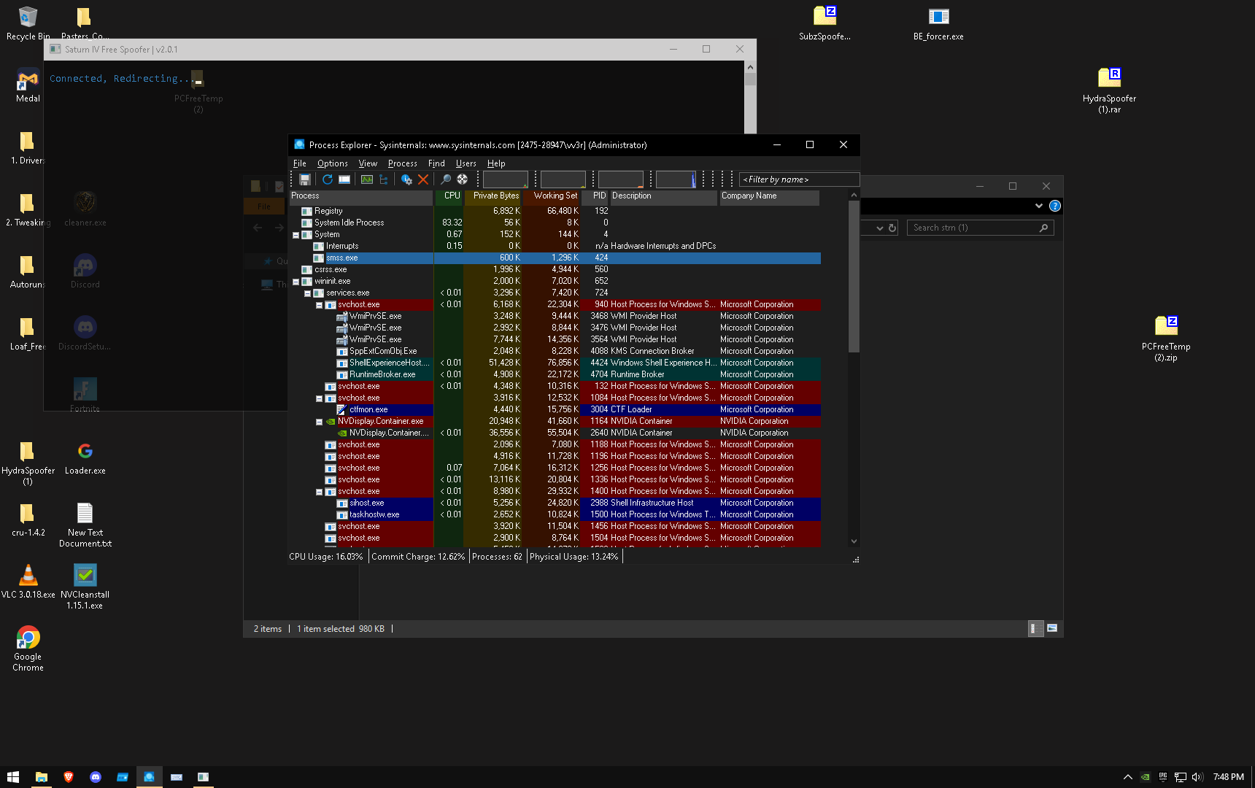Viewport: 1255px width, 788px height.
Task: Click the fourth mini graph with the blue spike
Action: pyautogui.click(x=676, y=179)
